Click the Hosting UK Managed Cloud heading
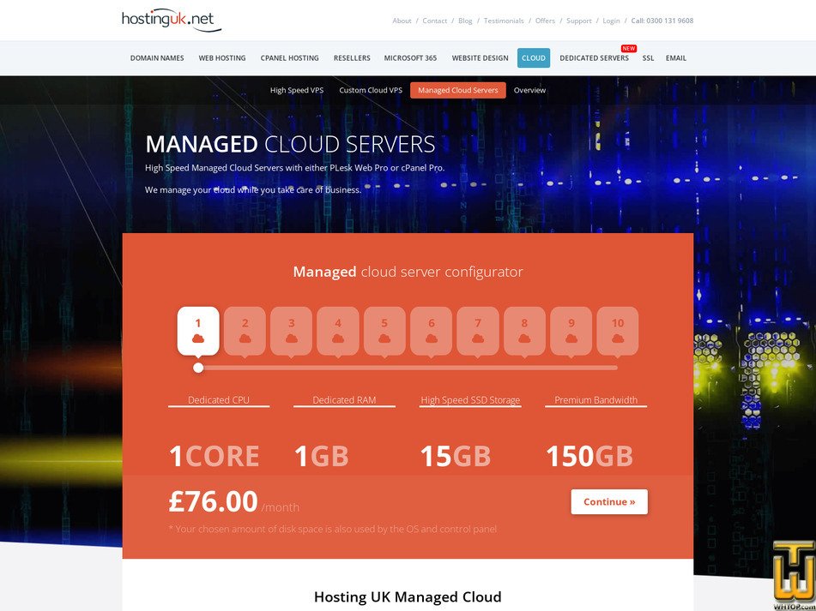Screen dimensions: 816x611 [x=408, y=597]
